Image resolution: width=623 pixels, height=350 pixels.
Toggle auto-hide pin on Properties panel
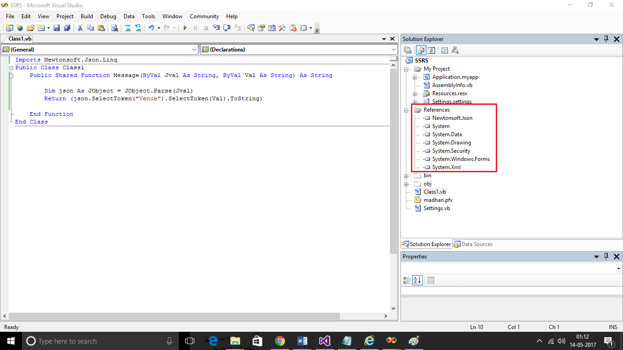606,257
